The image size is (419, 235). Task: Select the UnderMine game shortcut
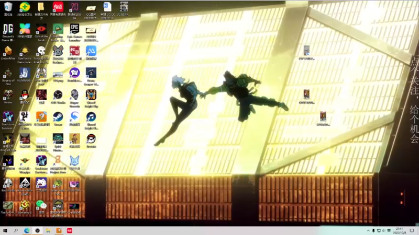[8, 53]
